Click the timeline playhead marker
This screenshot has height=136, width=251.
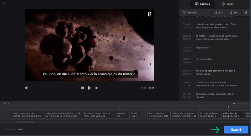tap(228, 106)
